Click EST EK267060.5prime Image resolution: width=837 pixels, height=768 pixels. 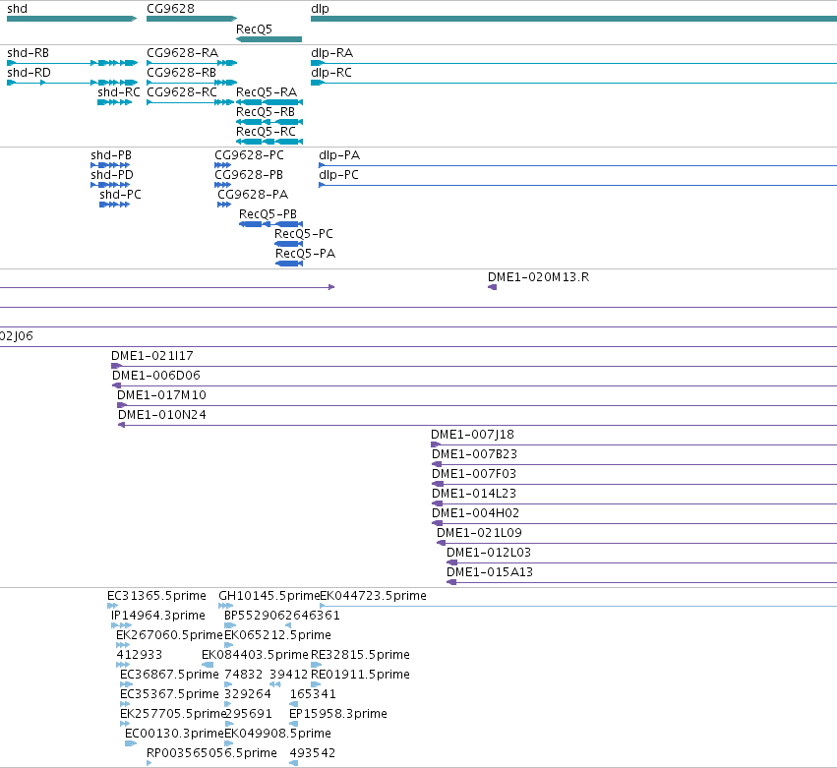(169, 636)
